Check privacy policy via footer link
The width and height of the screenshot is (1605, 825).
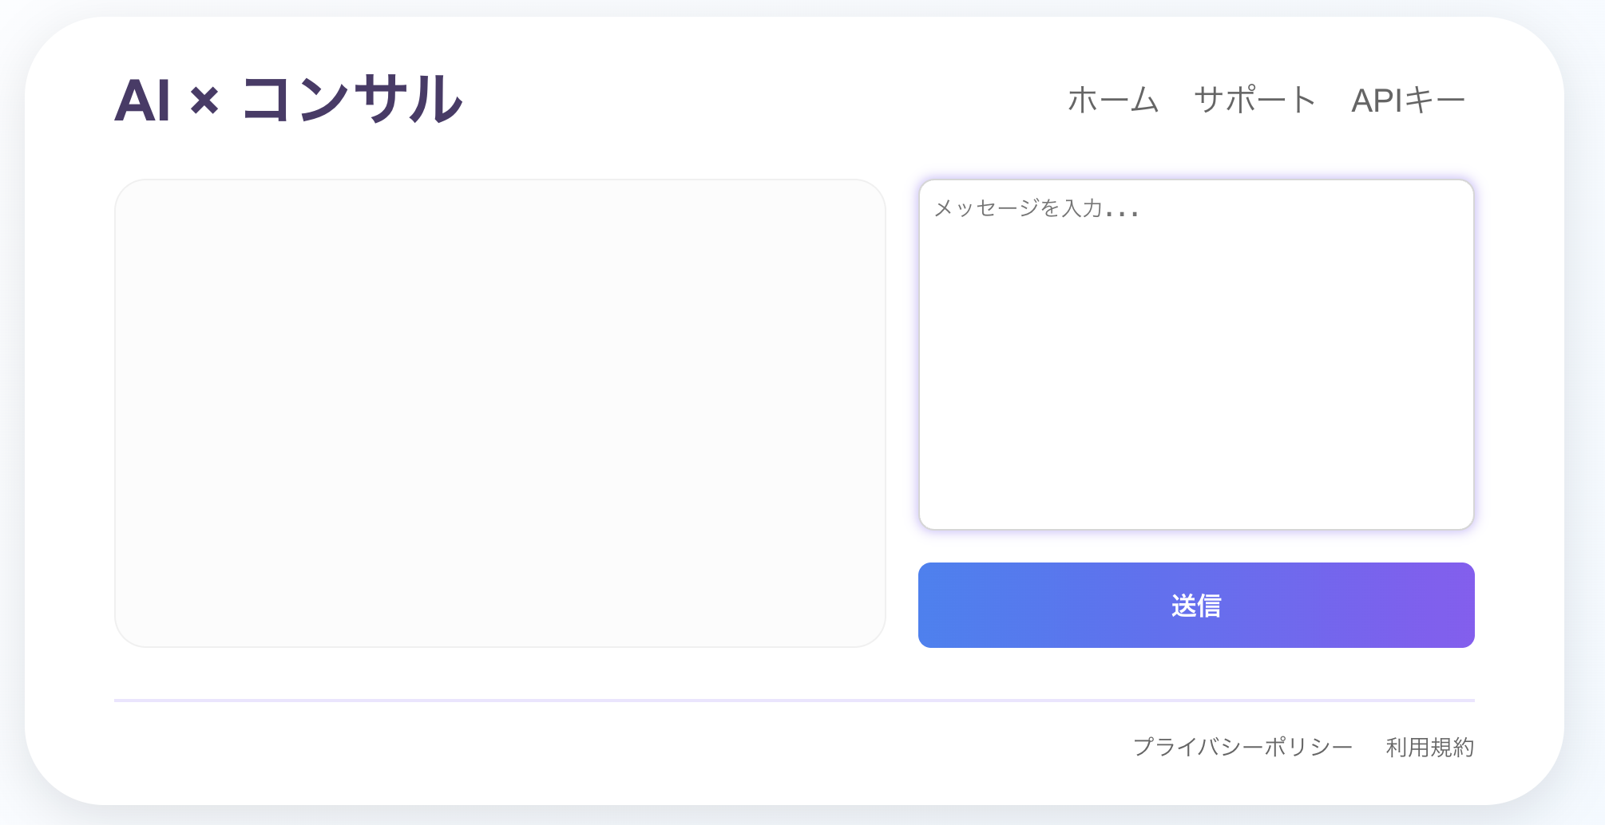(1242, 748)
